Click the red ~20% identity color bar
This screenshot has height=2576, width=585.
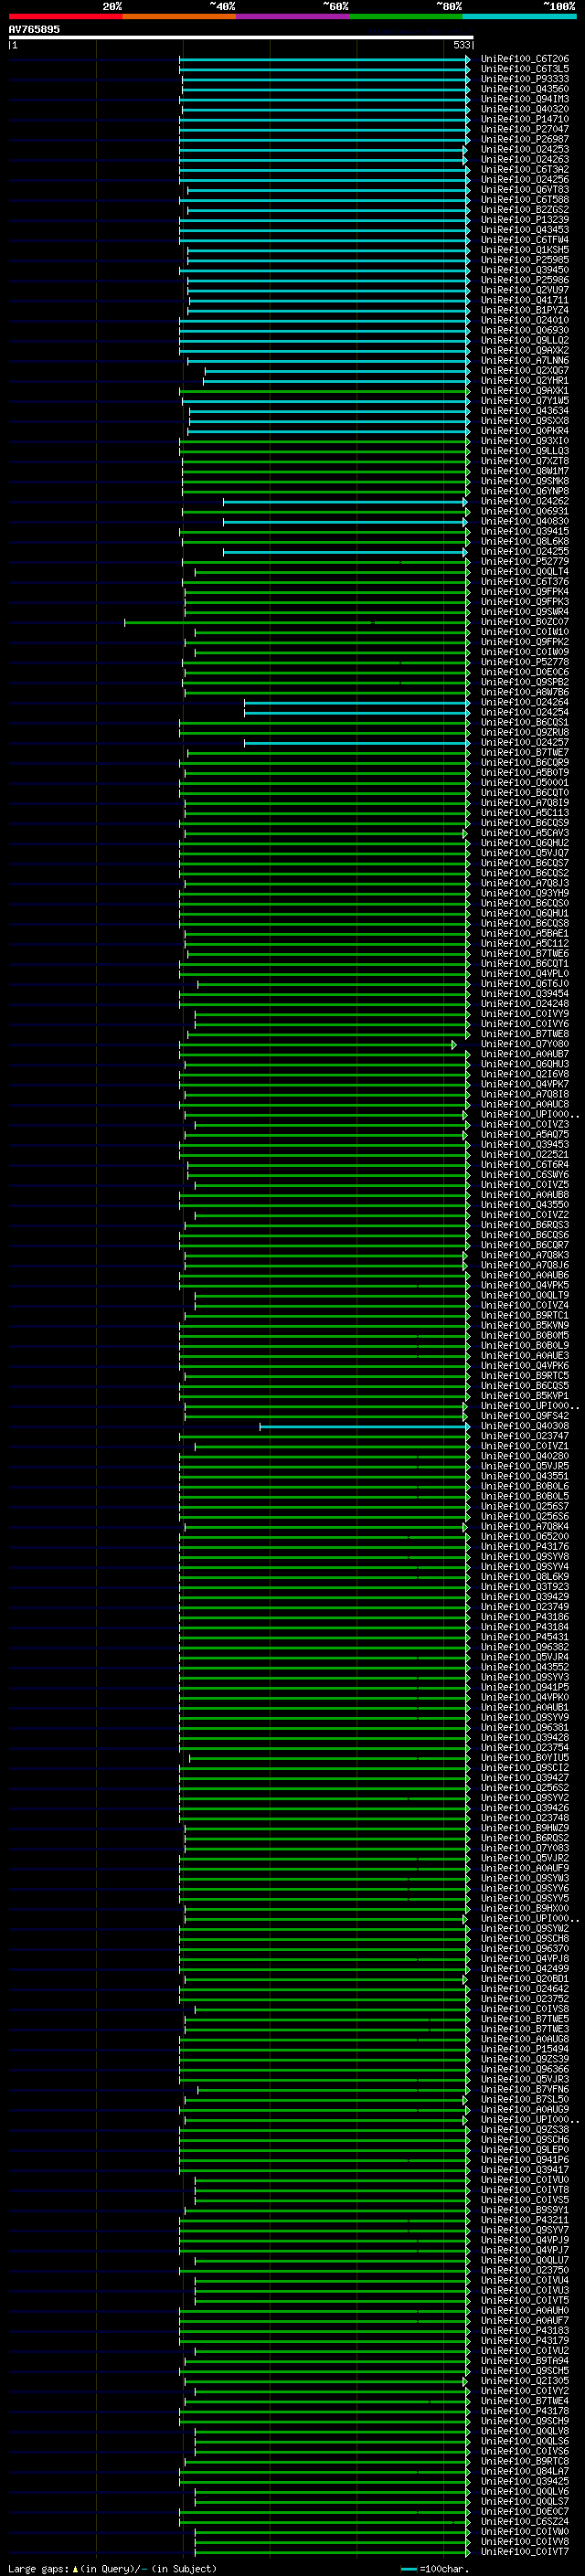(x=65, y=16)
